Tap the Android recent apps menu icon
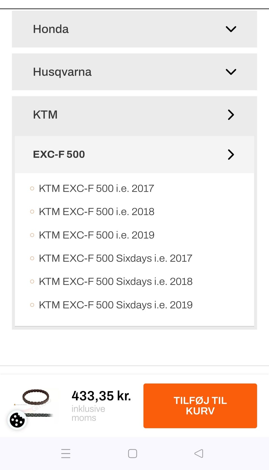 [x=66, y=453]
